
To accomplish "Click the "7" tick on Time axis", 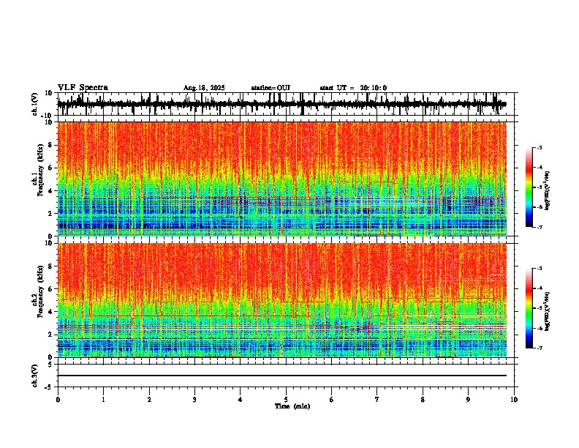I will pos(377,400).
